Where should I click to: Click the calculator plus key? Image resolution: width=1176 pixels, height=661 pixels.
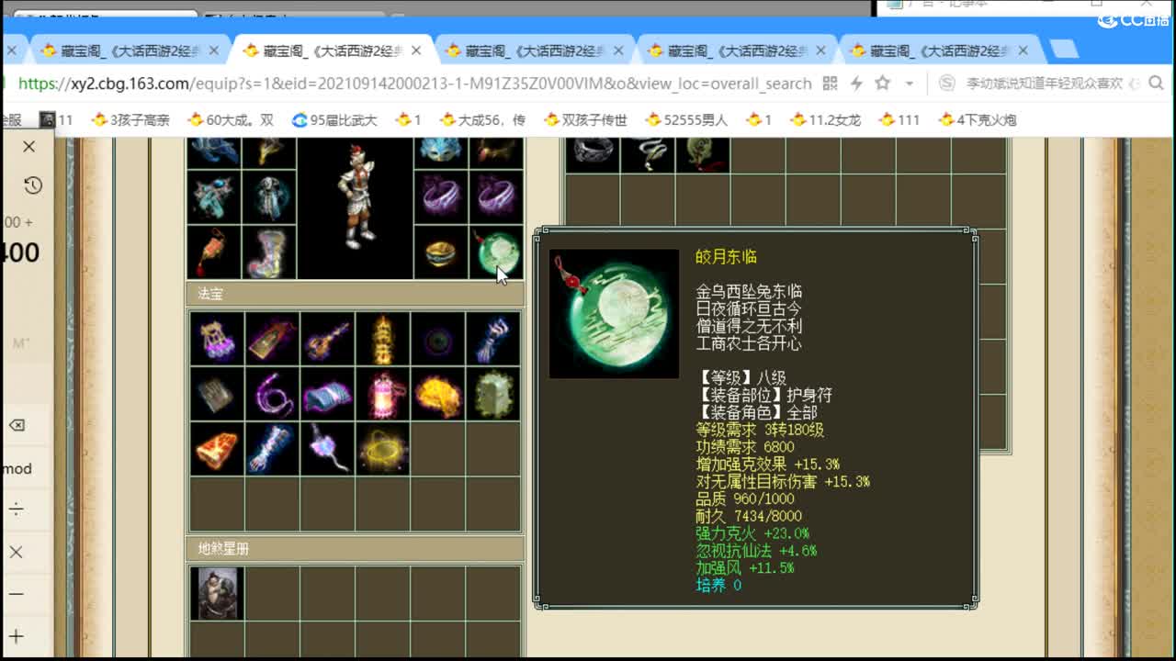pos(17,635)
